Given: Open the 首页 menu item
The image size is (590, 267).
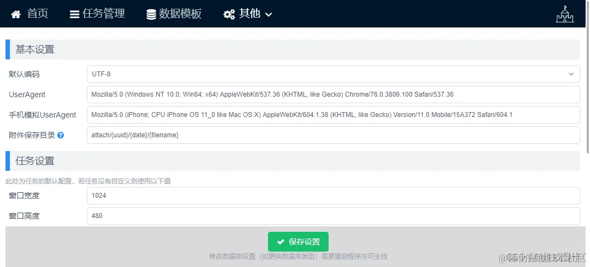Looking at the screenshot, I should click(x=29, y=14).
